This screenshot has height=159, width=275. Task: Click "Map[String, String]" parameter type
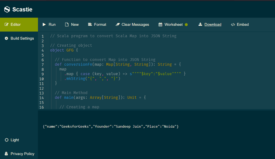(128, 65)
